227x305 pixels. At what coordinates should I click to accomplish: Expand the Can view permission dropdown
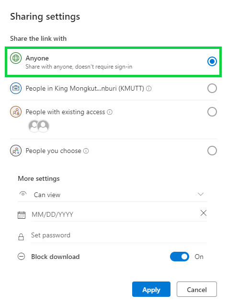(113, 195)
